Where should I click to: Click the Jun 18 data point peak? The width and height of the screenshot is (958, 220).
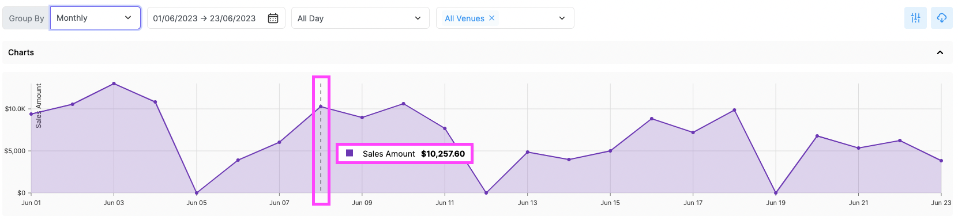click(x=734, y=110)
